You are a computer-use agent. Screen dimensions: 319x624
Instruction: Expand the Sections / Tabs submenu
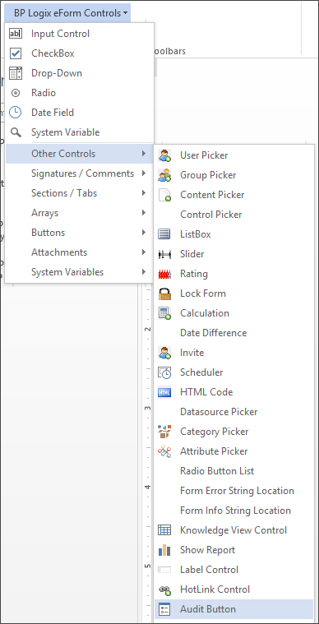click(x=79, y=193)
